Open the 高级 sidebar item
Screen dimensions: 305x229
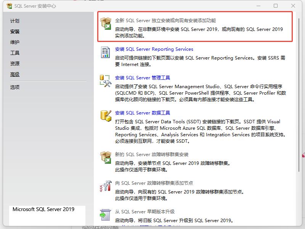(15, 74)
